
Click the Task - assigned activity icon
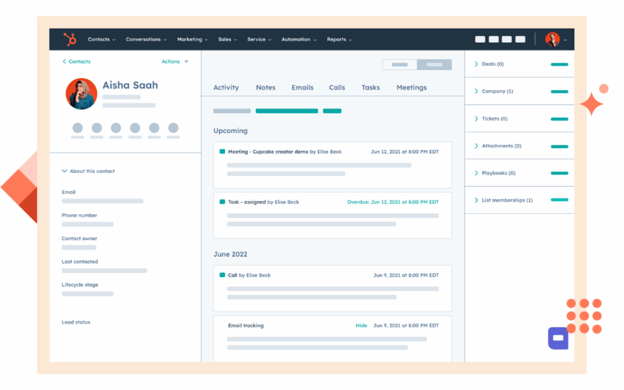[x=222, y=202]
